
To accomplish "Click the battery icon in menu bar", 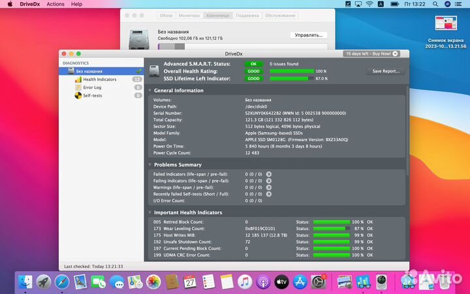I will point(394,4).
